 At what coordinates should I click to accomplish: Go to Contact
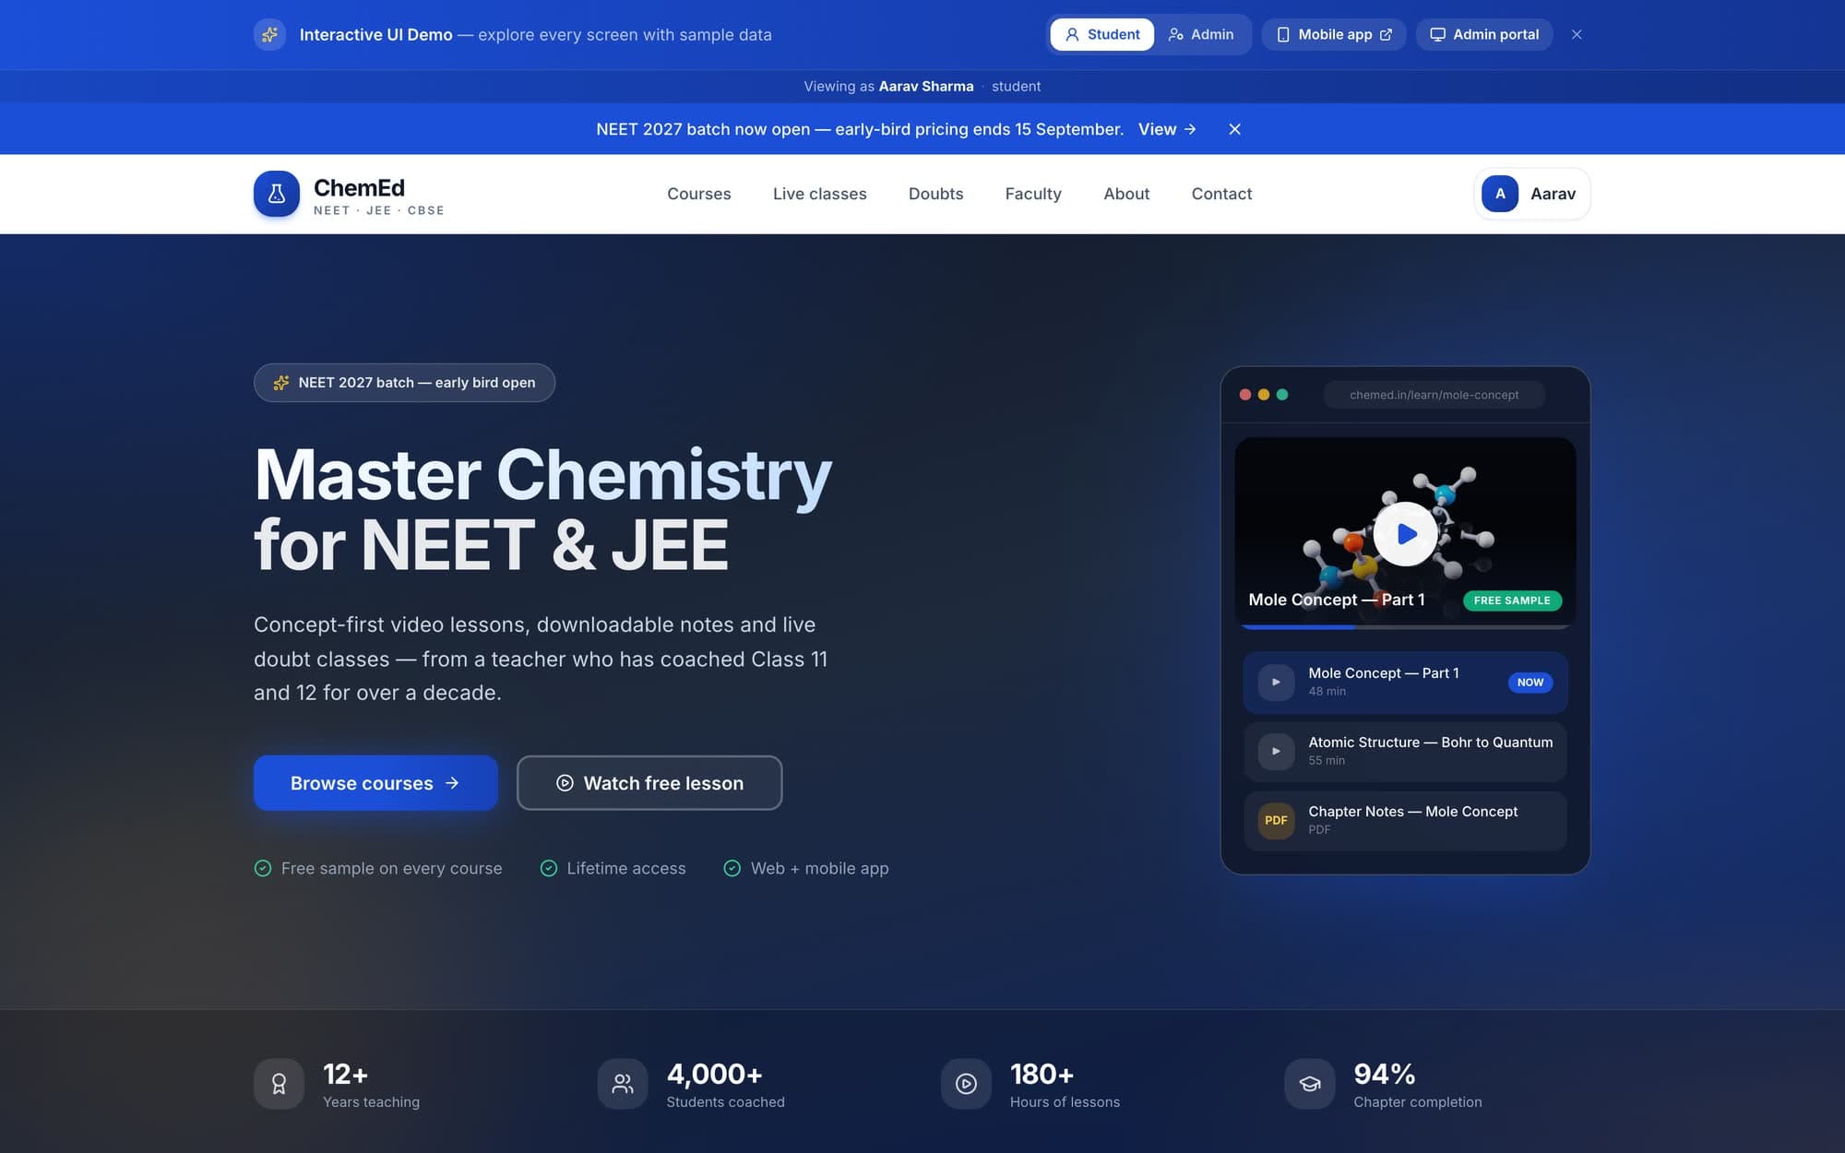tap(1221, 194)
